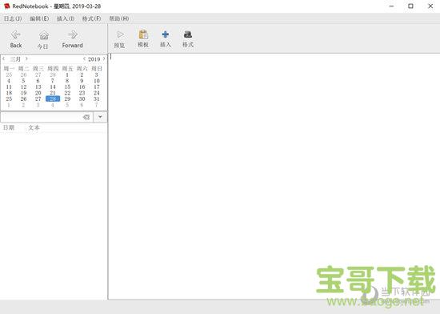The image size is (440, 314).
Task: Click the Back navigation arrow icon
Action: tap(16, 34)
